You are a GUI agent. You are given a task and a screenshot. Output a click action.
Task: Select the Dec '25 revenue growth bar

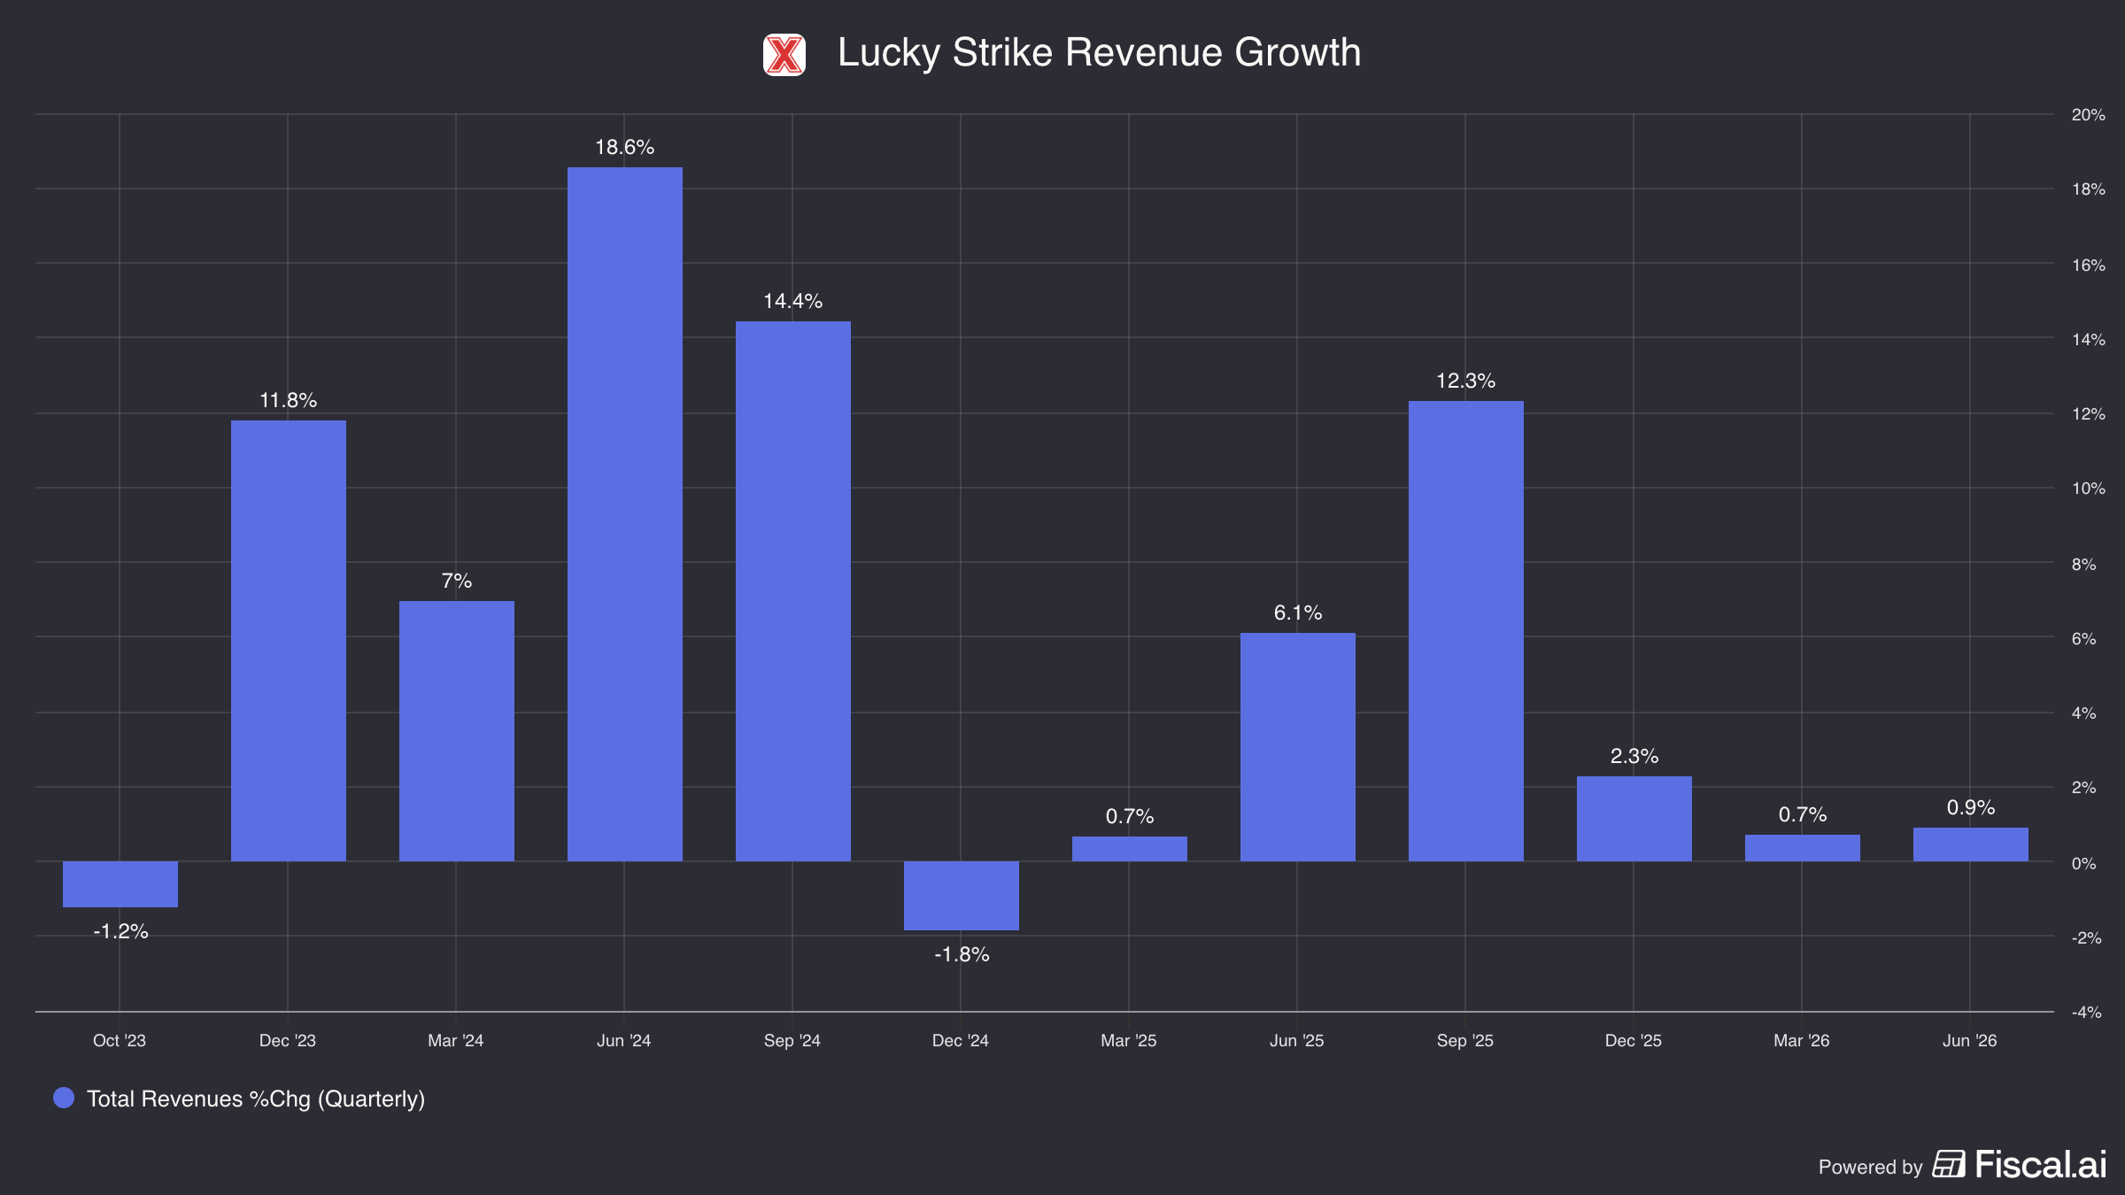click(1634, 819)
